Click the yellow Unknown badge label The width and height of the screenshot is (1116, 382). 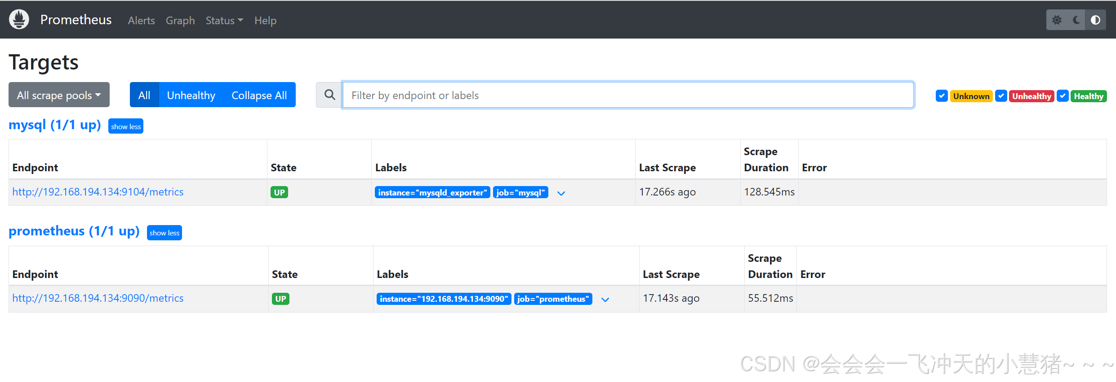[x=971, y=96]
